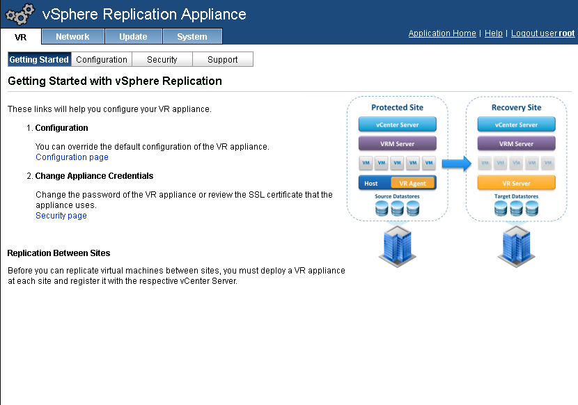
Task: Open the Security page link
Action: [61, 216]
